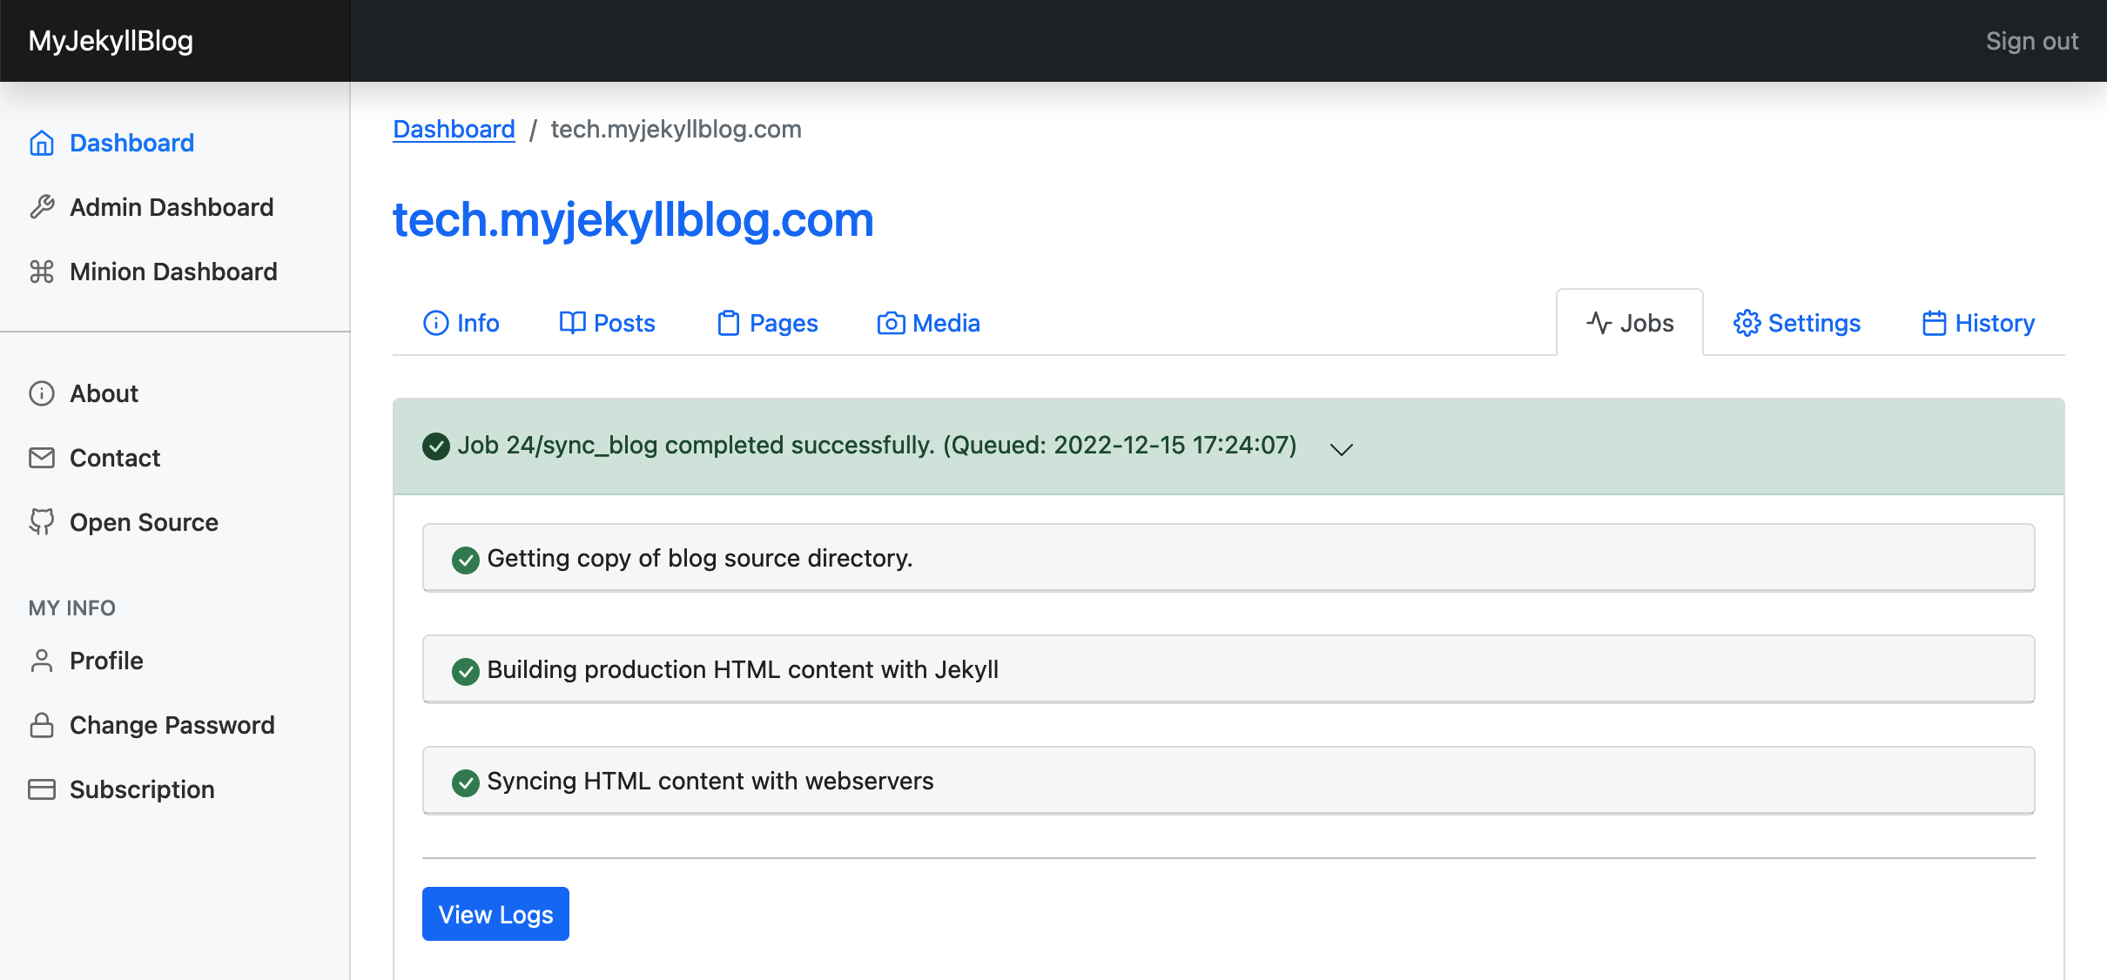
Task: Expand 'Building production HTML content' step
Action: pyautogui.click(x=1228, y=669)
